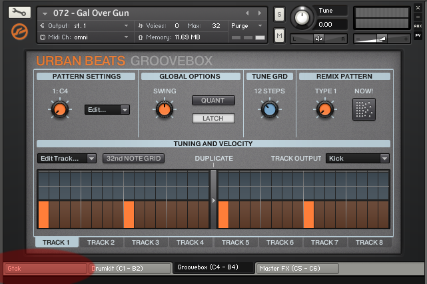Expand the Track Output Kick dropdown
Screen dimensions: 427x284
(x=357, y=159)
